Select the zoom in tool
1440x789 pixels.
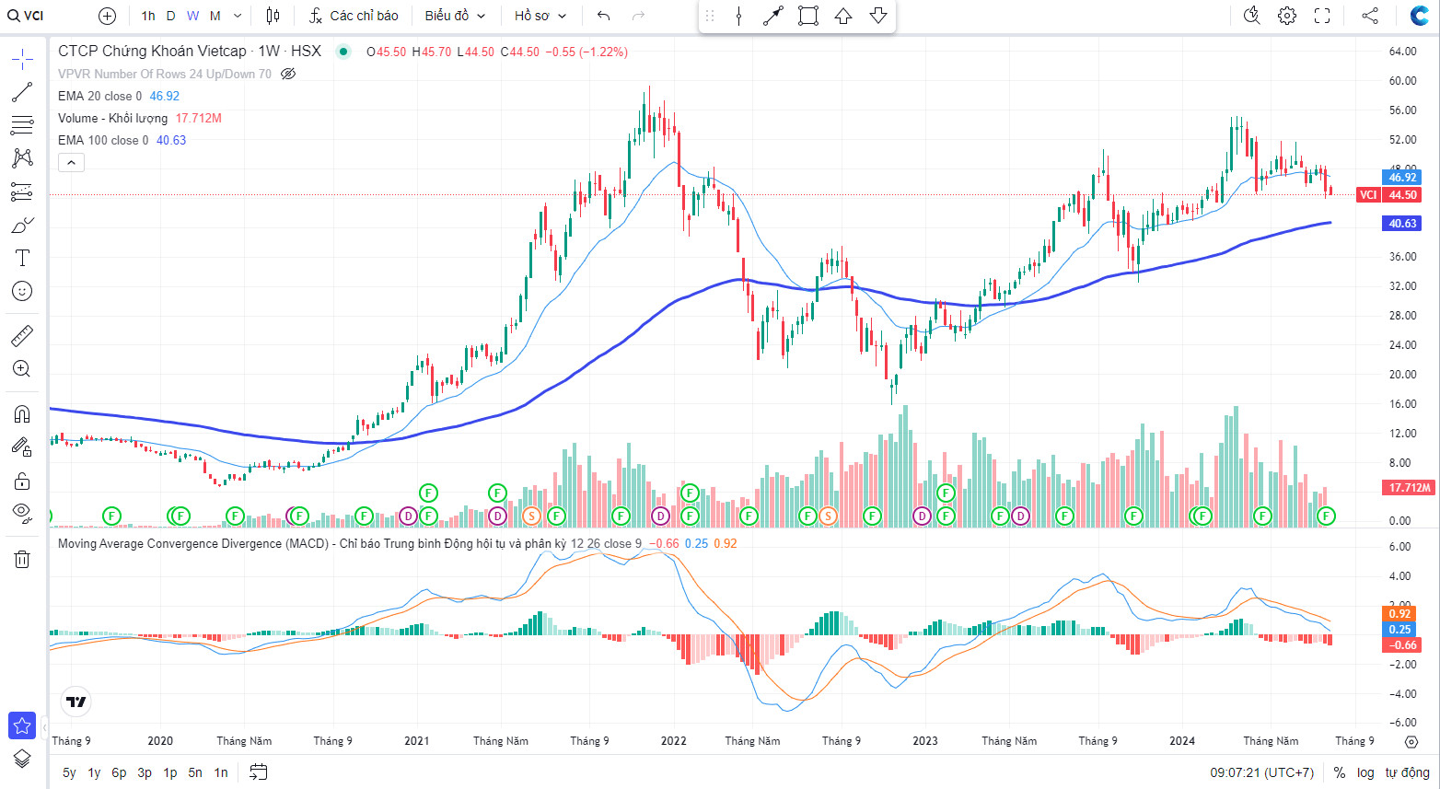coord(22,369)
